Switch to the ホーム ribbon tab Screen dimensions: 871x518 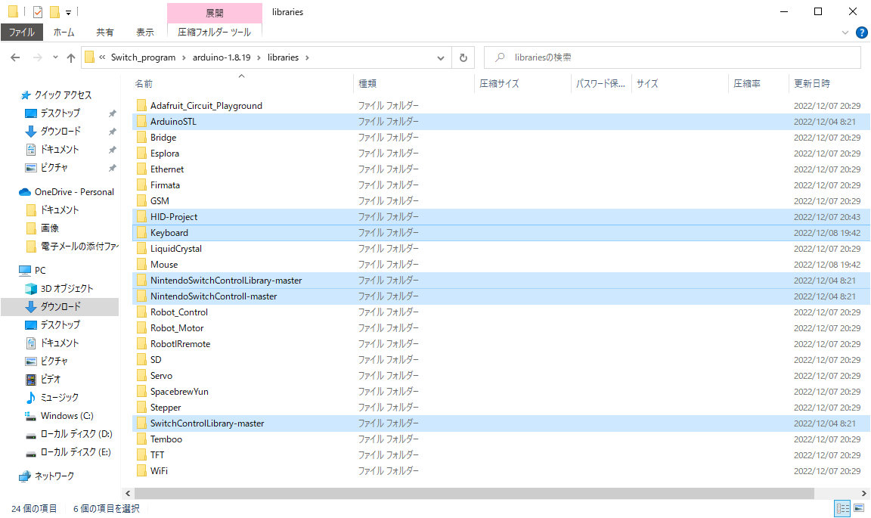64,33
